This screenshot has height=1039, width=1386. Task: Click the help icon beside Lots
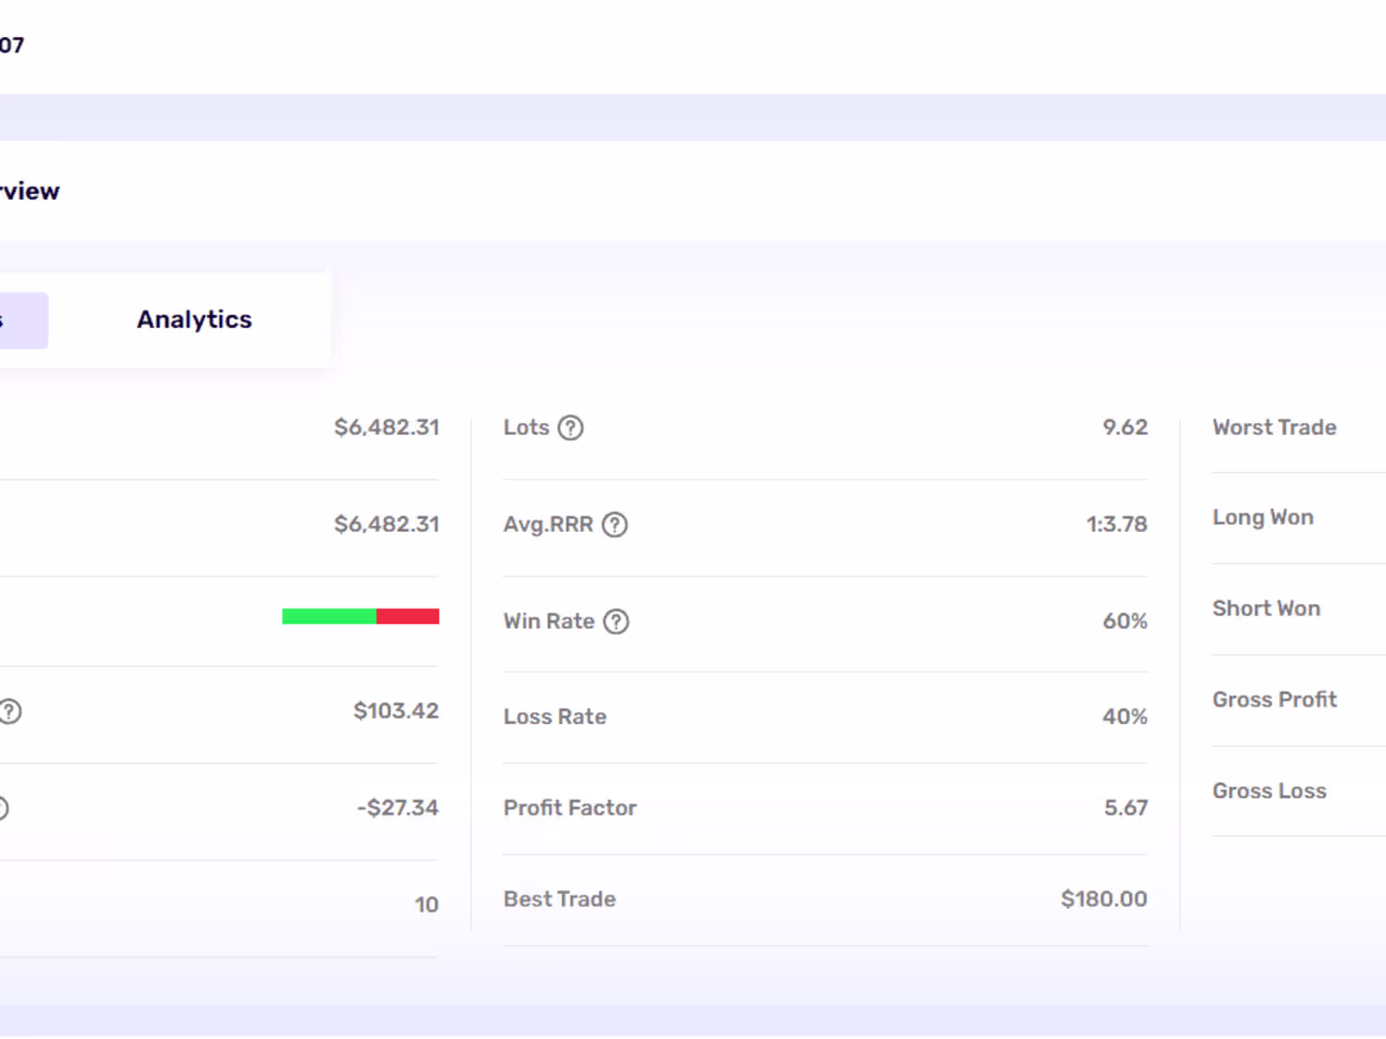(571, 428)
